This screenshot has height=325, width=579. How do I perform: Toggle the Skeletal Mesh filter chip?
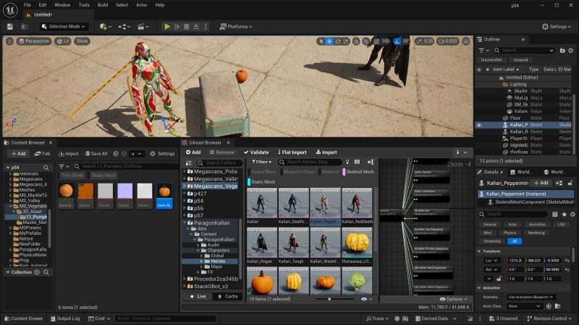tap(358, 172)
